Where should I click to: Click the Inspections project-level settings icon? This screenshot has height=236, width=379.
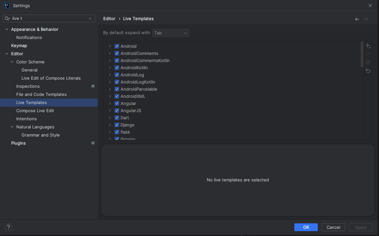click(93, 86)
